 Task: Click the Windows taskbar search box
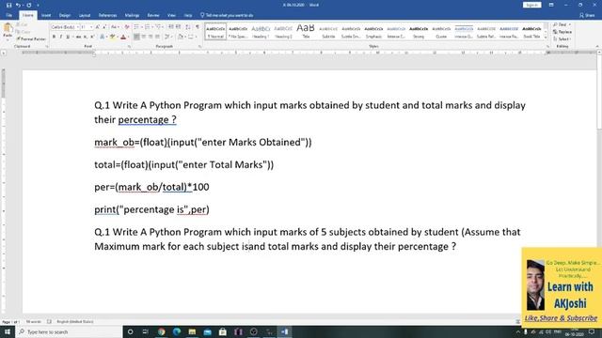(69, 331)
